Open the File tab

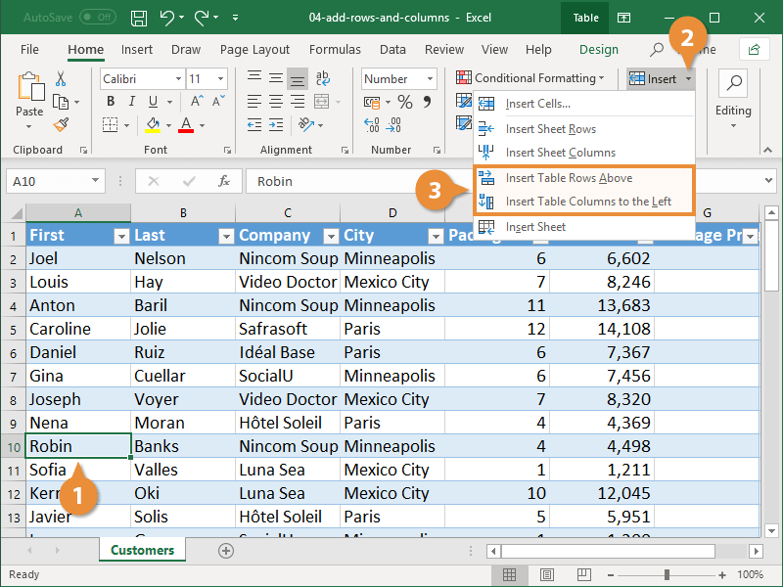click(29, 50)
